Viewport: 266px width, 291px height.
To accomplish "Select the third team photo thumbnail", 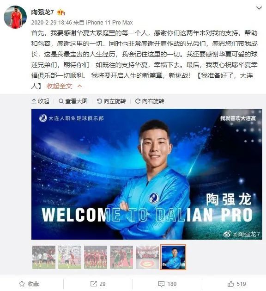I will coord(96,257).
